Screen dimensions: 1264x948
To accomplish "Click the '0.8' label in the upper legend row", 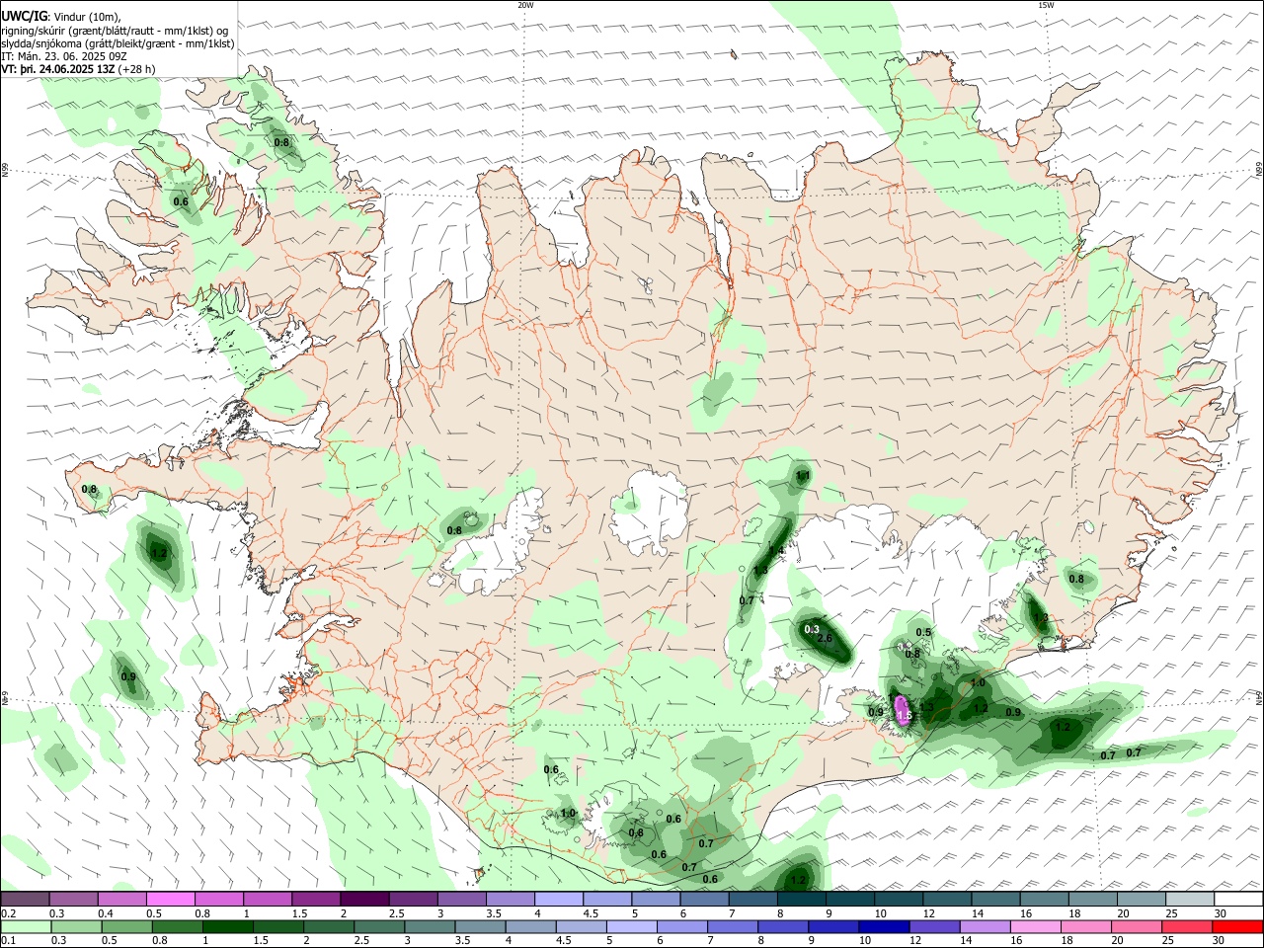I will click(202, 913).
